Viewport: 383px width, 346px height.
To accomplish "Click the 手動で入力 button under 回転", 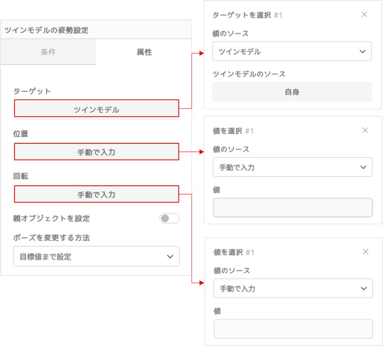I will point(97,194).
